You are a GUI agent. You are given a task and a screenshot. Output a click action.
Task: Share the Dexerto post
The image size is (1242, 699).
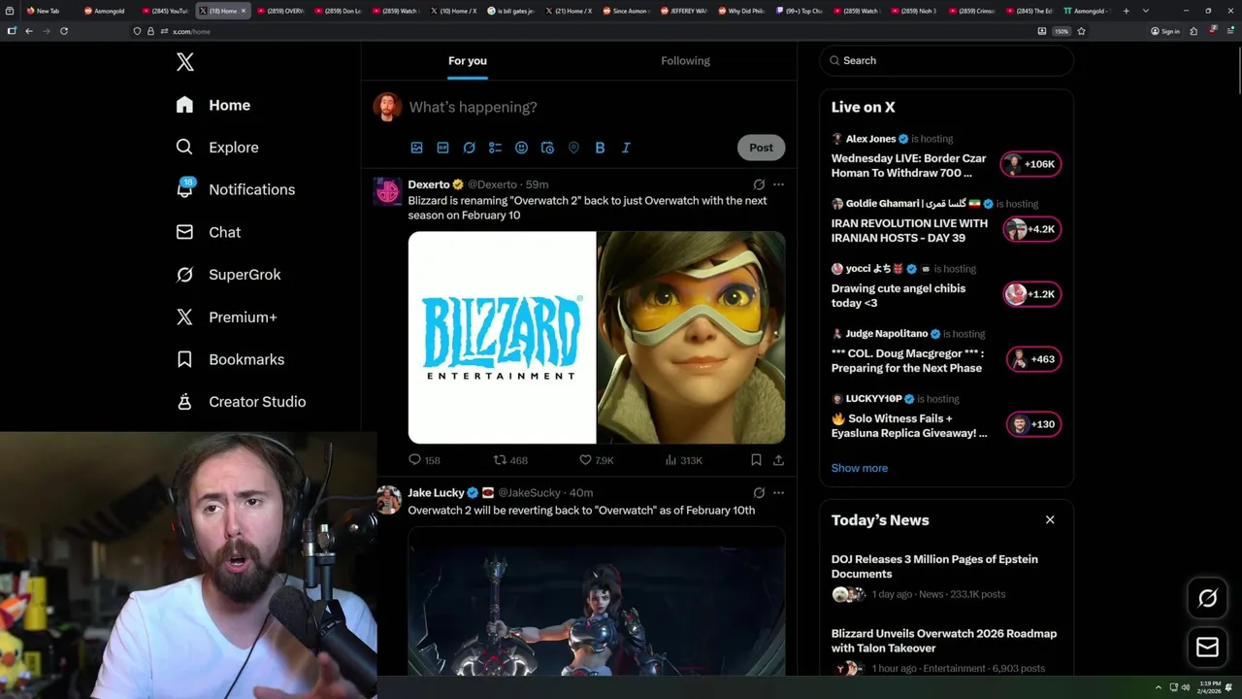(778, 460)
